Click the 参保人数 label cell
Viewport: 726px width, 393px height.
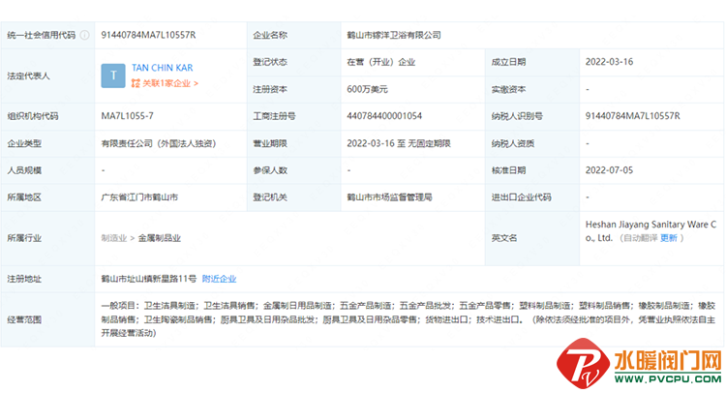pyautogui.click(x=294, y=170)
